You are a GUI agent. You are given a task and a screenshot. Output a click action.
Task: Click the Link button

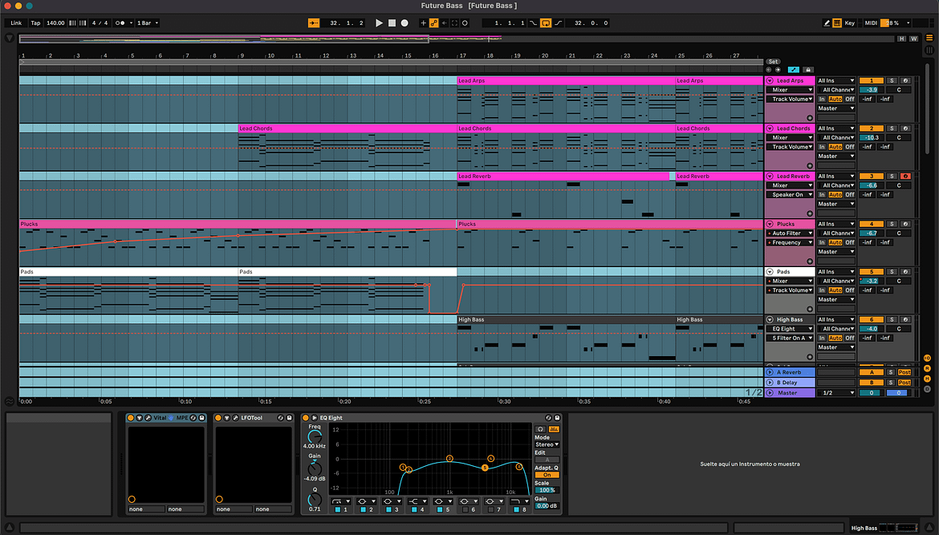point(16,23)
